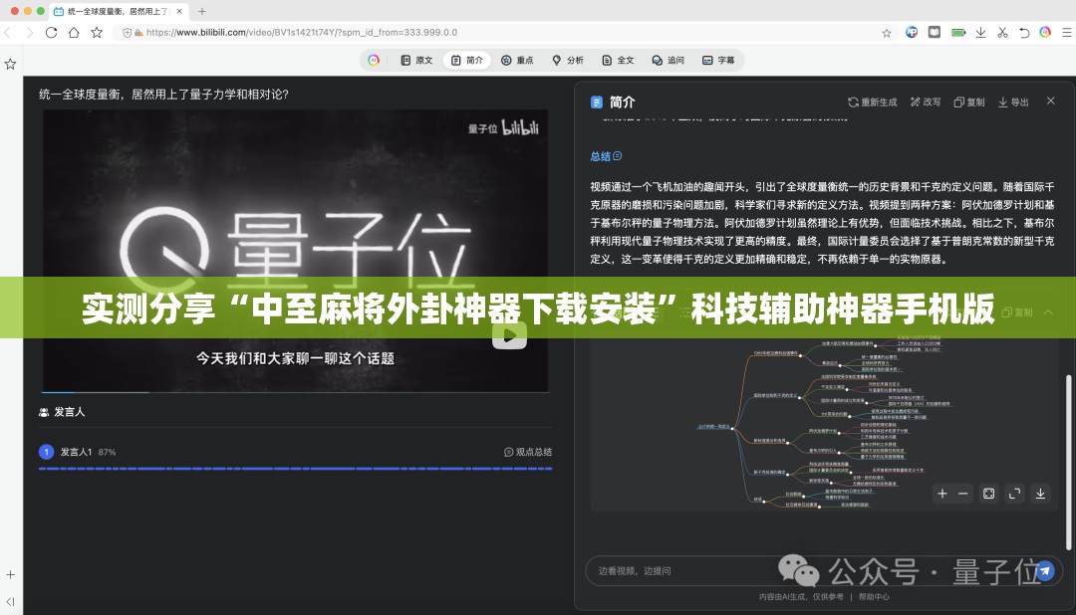Collapse the left sidebar with arrow icon
The height and width of the screenshot is (615, 1076).
tap(10, 601)
